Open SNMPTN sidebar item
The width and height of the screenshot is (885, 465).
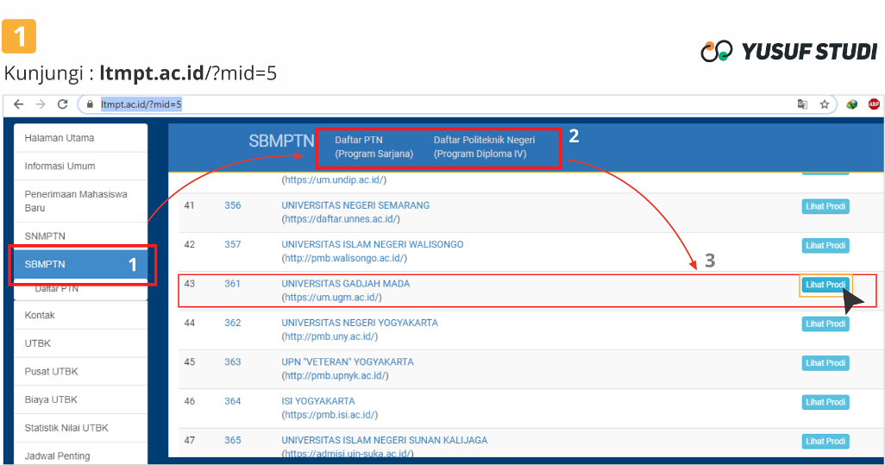pos(81,236)
